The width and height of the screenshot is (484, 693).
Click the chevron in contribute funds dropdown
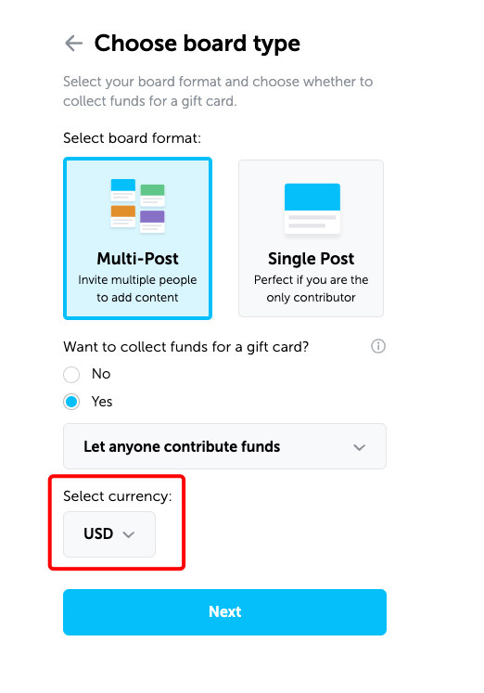(360, 447)
